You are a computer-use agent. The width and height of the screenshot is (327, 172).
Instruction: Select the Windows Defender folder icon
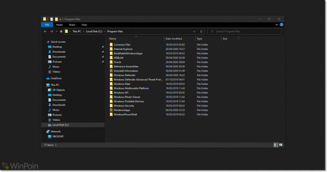(x=111, y=75)
